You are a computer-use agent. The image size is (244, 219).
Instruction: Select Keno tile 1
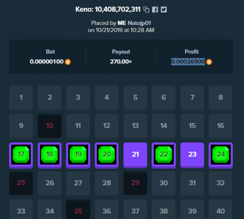tap(21, 98)
